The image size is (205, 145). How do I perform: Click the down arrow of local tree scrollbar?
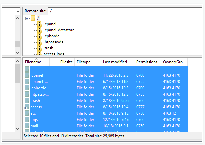pyautogui.click(x=18, y=53)
